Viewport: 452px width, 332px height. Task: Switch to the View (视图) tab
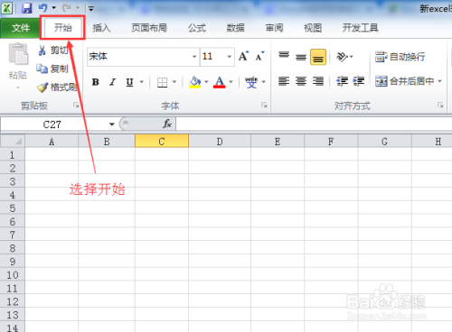(313, 28)
